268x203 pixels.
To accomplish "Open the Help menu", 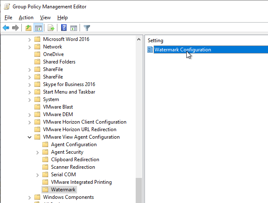I will coord(62,18).
